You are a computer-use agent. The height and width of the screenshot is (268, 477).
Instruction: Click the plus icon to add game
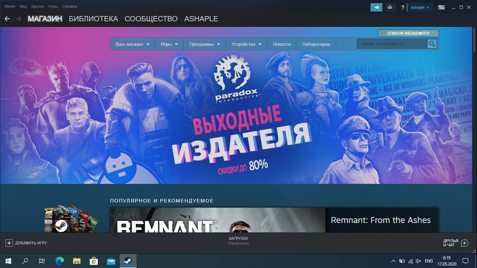pos(9,243)
